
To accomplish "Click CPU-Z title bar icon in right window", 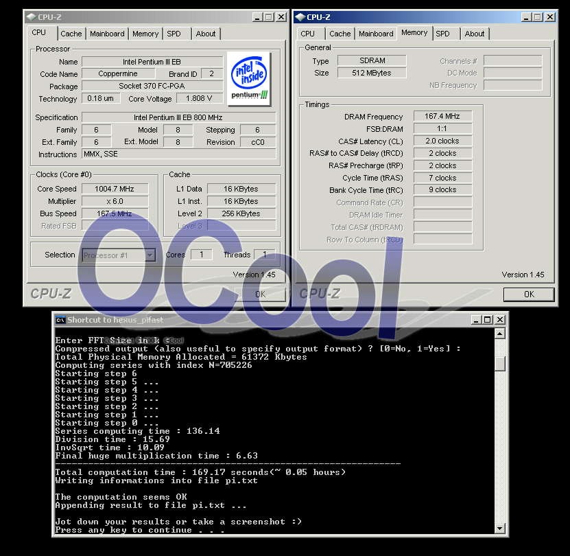I will pyautogui.click(x=300, y=16).
